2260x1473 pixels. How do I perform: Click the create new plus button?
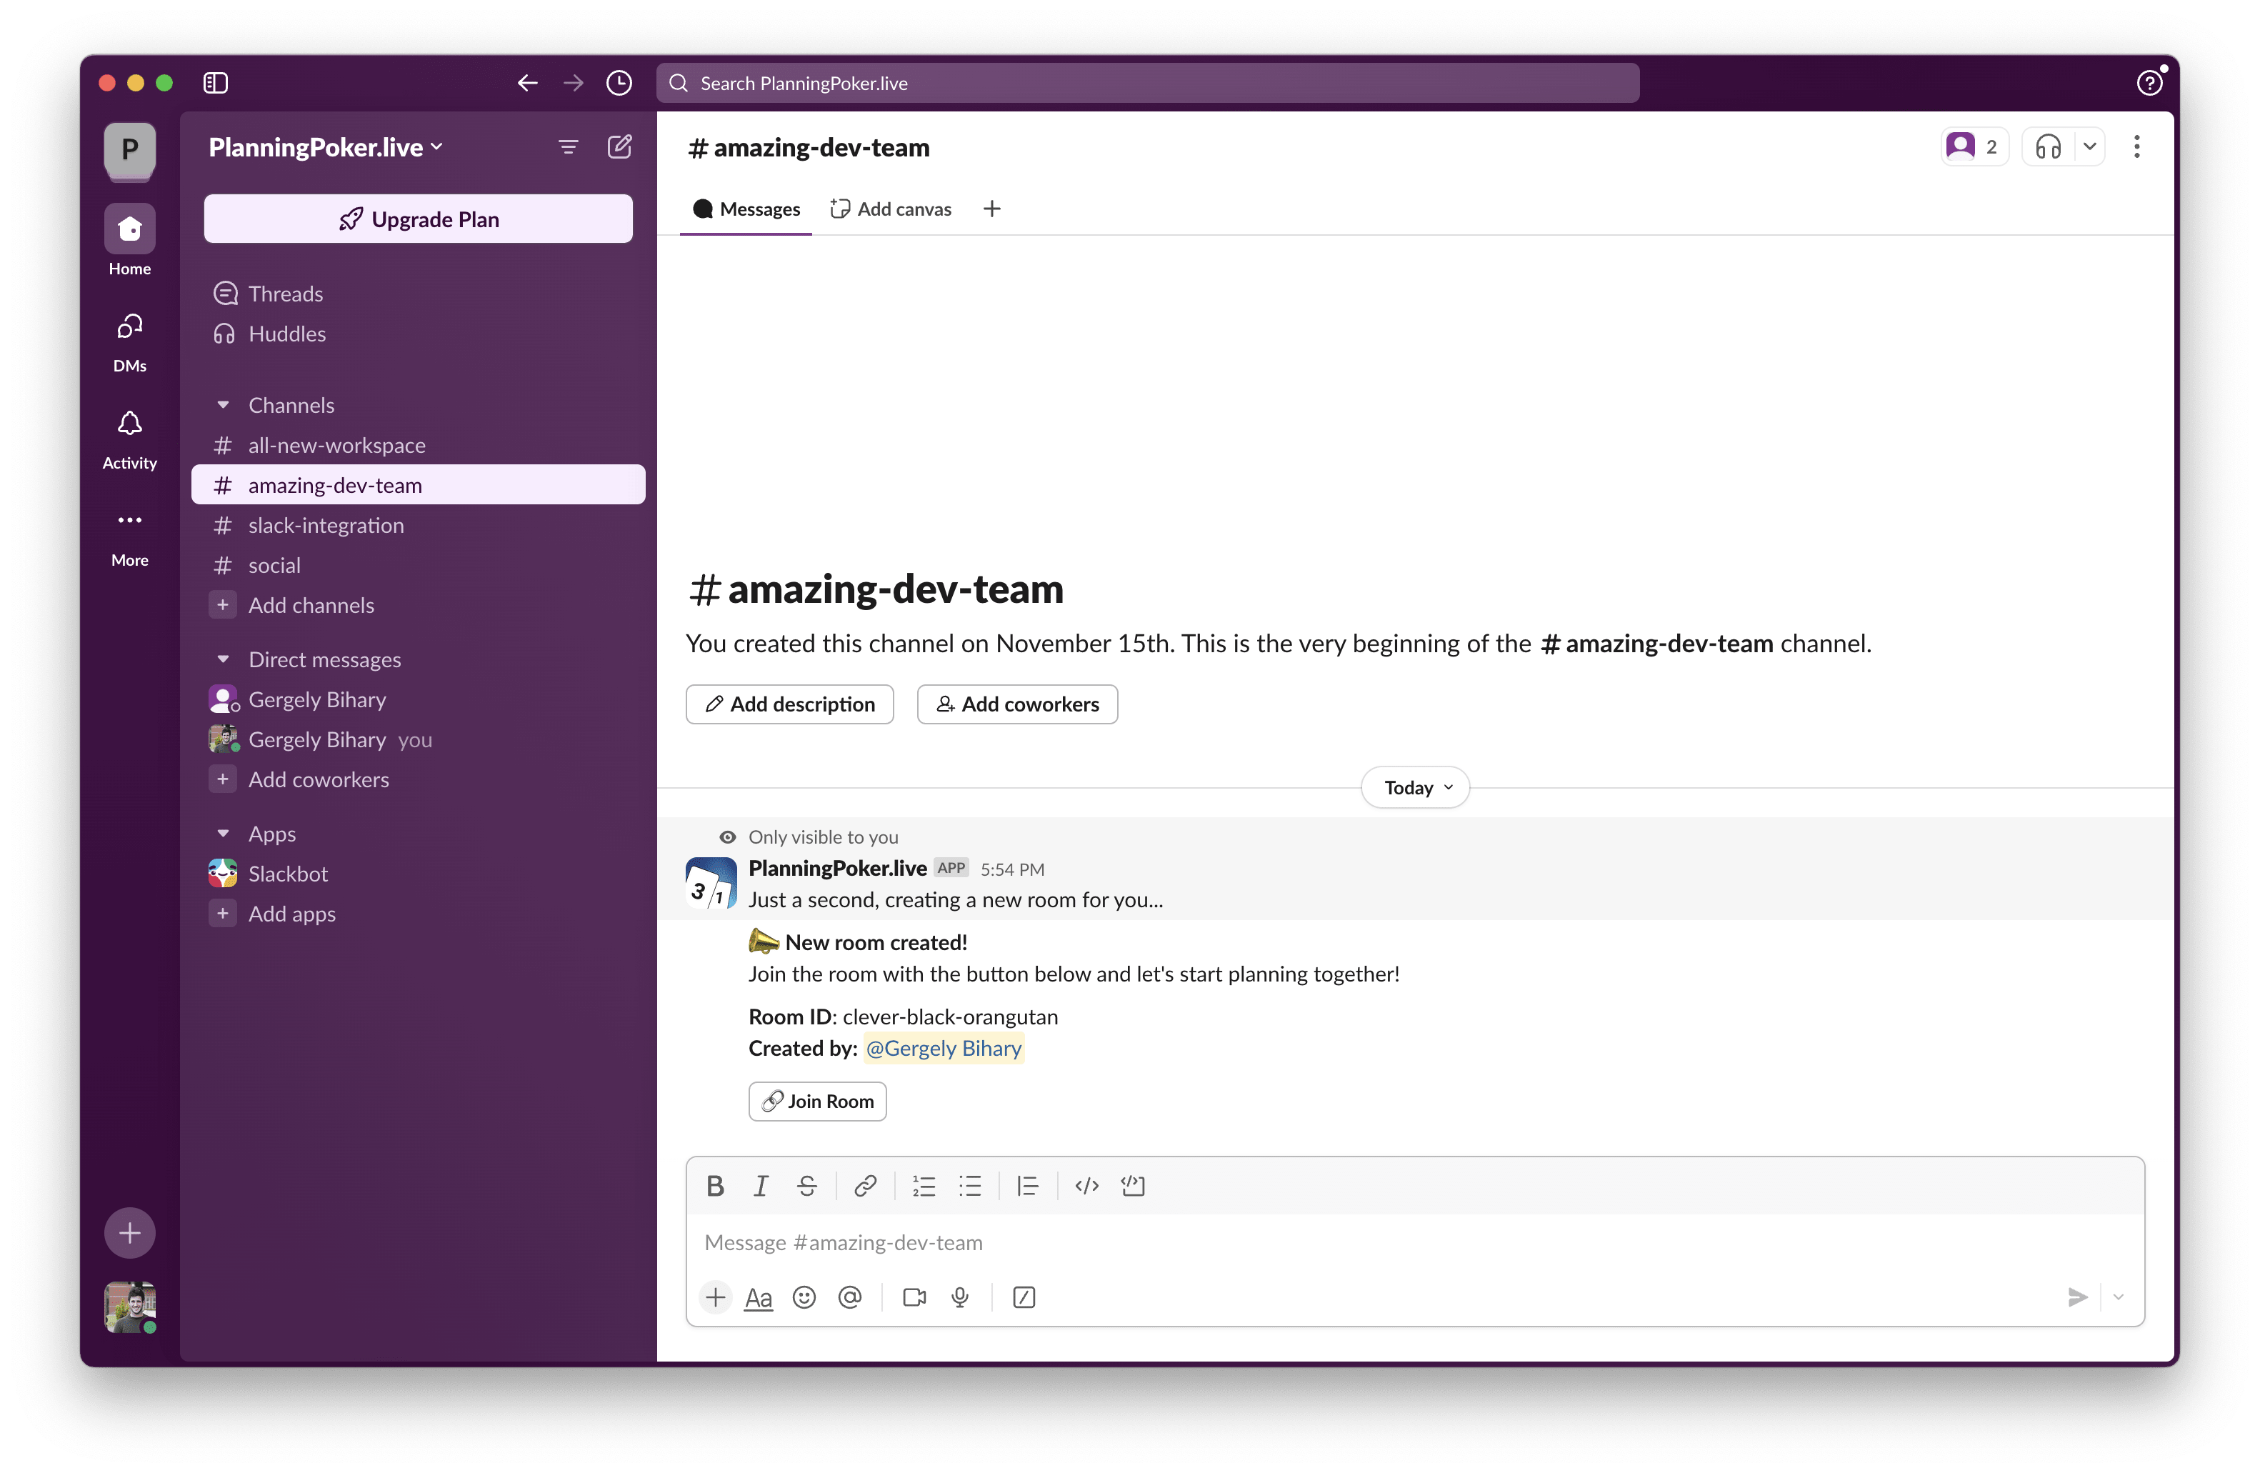click(x=130, y=1233)
